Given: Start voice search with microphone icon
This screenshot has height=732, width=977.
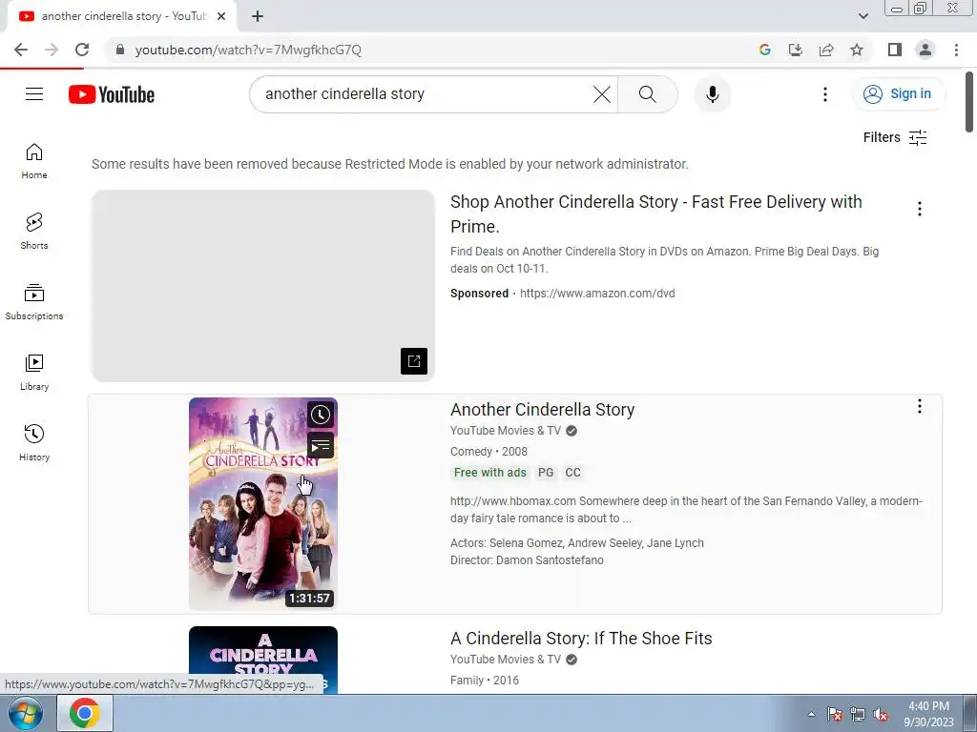Looking at the screenshot, I should (x=712, y=94).
